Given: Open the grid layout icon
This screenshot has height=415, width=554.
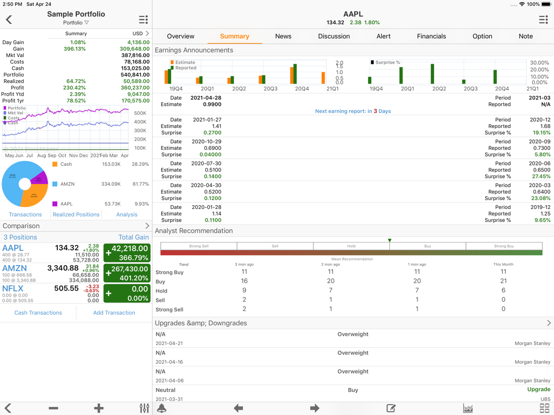Looking at the screenshot, I should click(544, 408).
